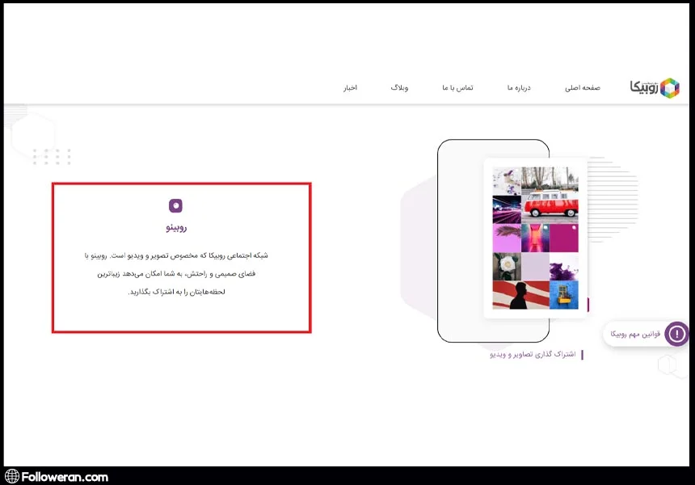Open the blue wall yellow object thumbnail
The image size is (695, 485).
tap(563, 294)
